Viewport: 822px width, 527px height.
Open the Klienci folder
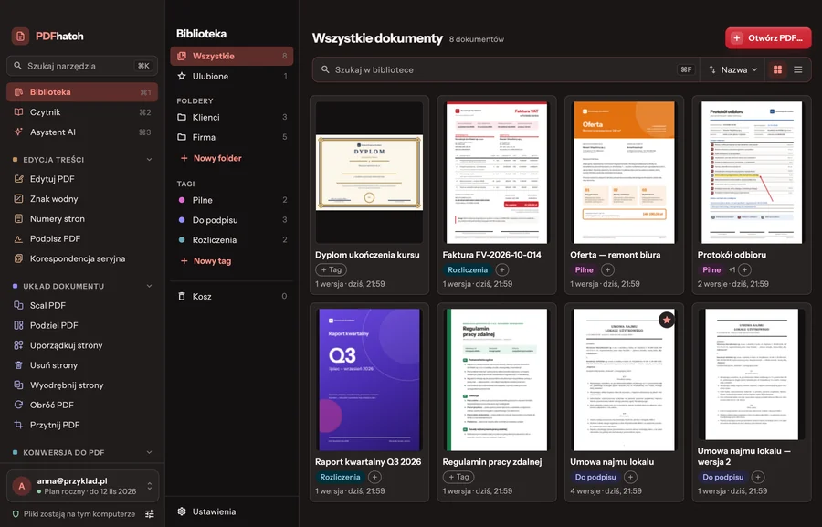click(232, 118)
